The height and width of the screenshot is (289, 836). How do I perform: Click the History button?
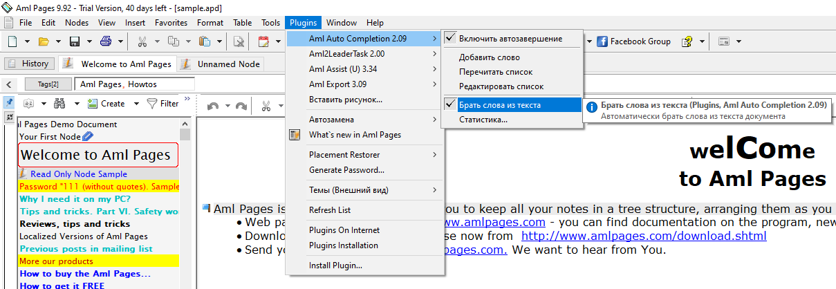pyautogui.click(x=29, y=64)
